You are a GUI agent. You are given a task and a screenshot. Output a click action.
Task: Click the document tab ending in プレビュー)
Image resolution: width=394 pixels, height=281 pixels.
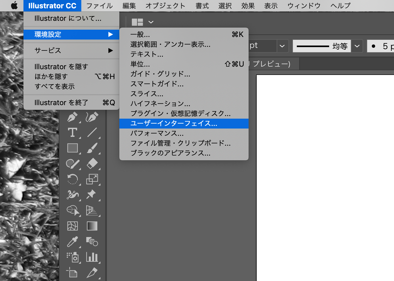point(274,64)
